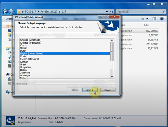The width and height of the screenshot is (168, 127).
Task: Click FORD 117 in the address path
Action: pos(31,11)
